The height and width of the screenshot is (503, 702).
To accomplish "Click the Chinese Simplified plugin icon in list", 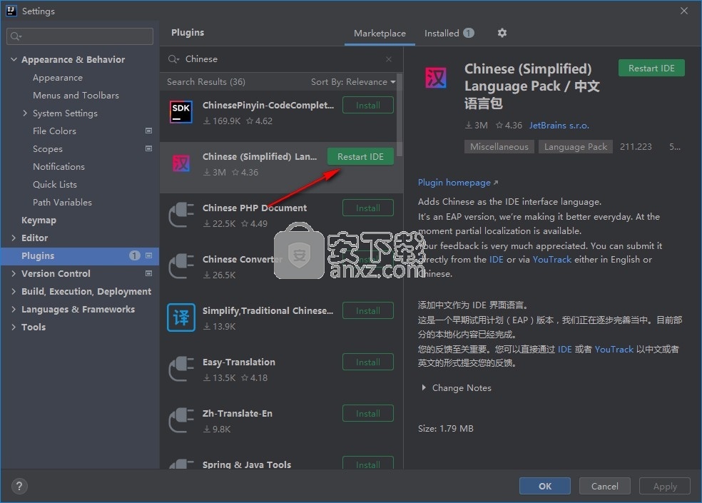I will [x=181, y=163].
